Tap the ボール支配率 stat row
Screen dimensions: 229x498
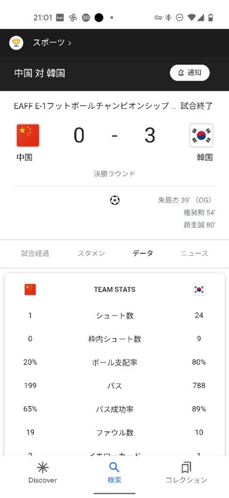pyautogui.click(x=114, y=362)
